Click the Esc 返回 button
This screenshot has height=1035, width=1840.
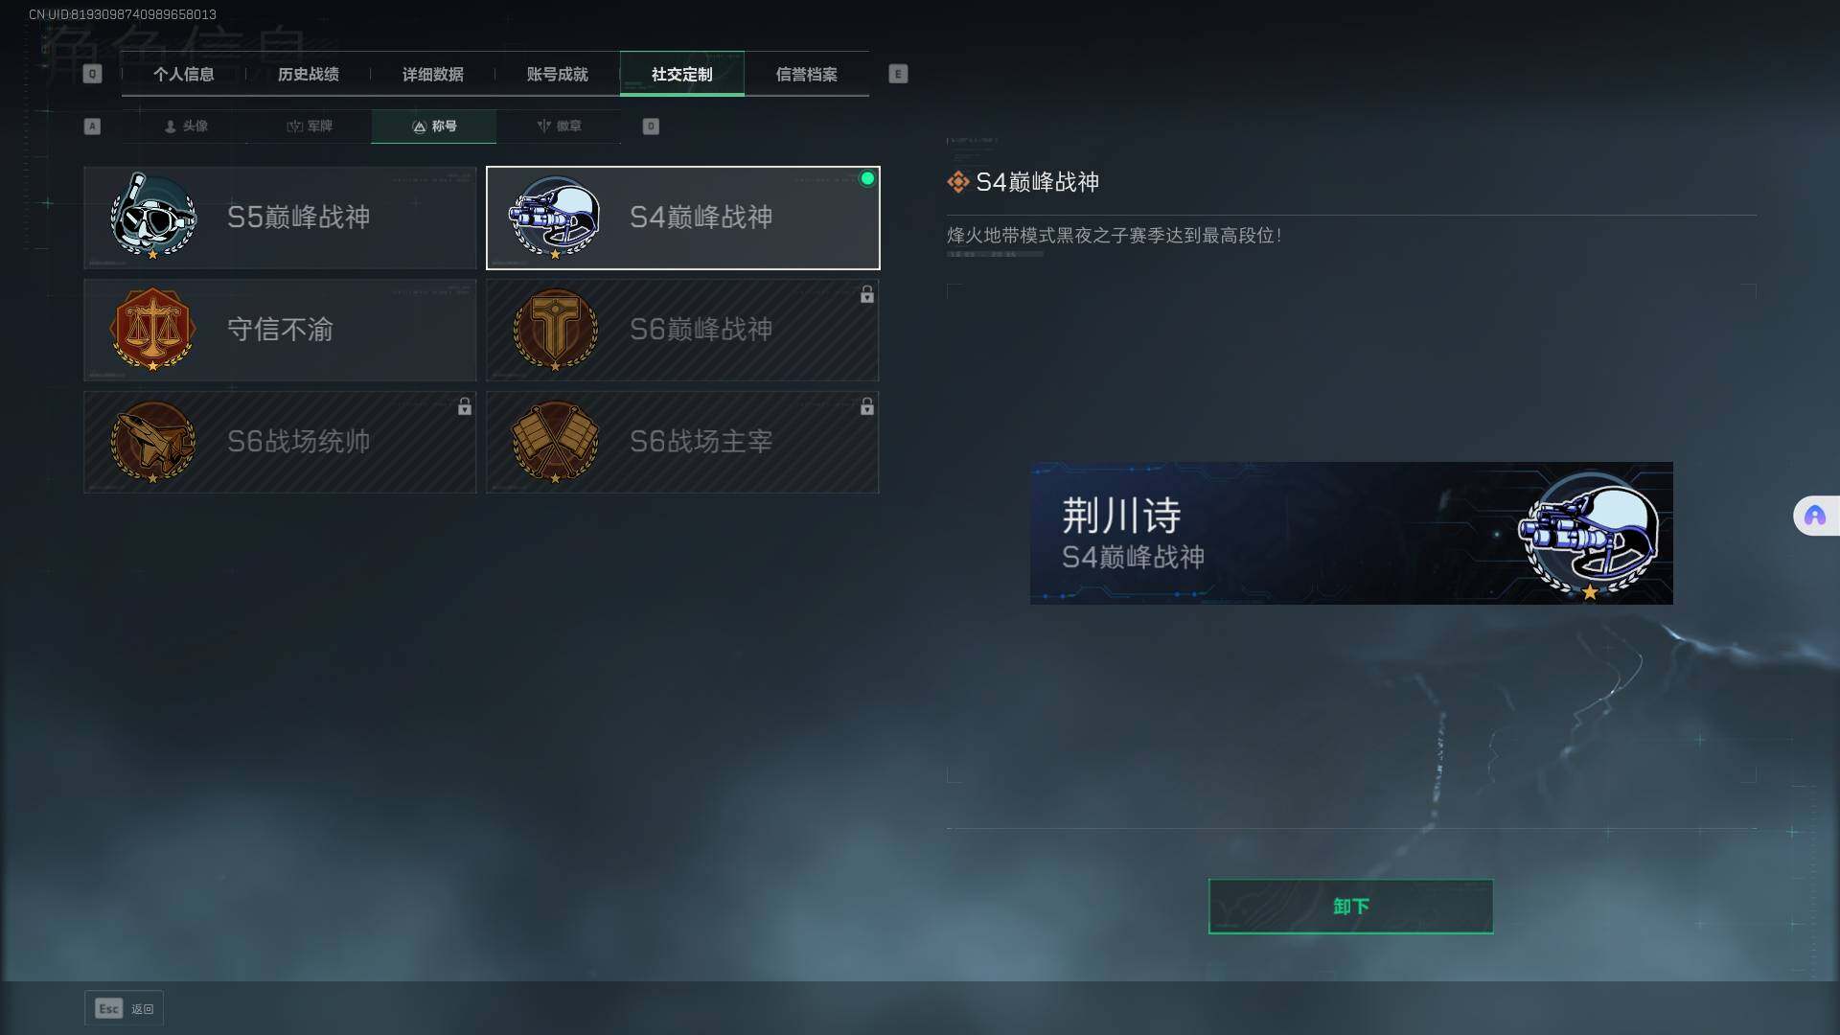[x=124, y=1008]
